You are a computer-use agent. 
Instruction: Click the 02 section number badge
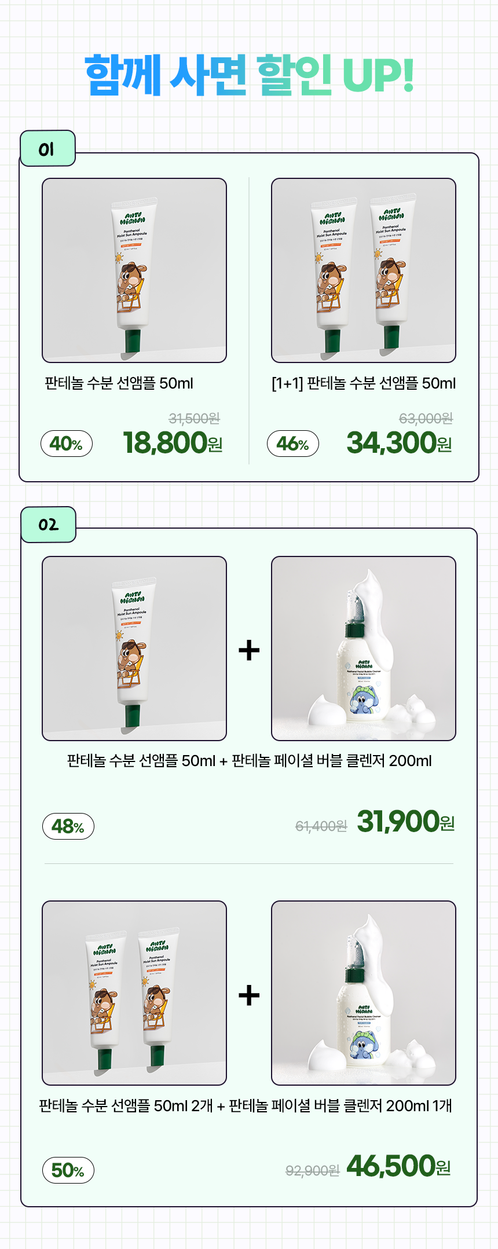(x=49, y=525)
